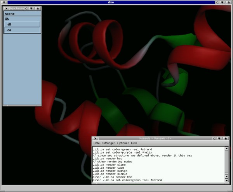Close the object menu panel
Screen dimensions: 233x192
pyautogui.click(x=6, y=8)
